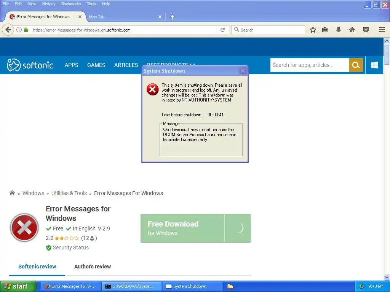Select System Shutdown taskbar button

[192, 286]
